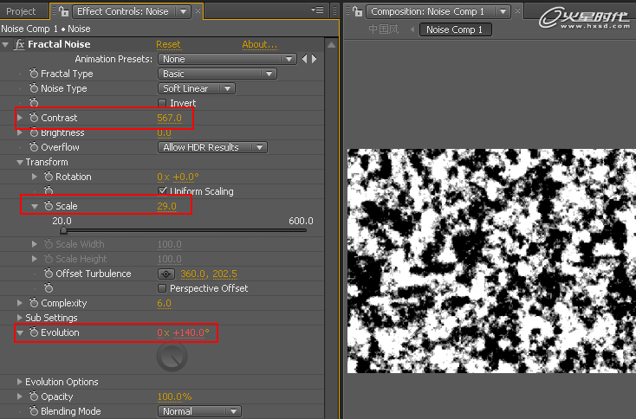Screen dimensions: 636x419
Task: Collapse the Evolution property
Action: pos(19,332)
